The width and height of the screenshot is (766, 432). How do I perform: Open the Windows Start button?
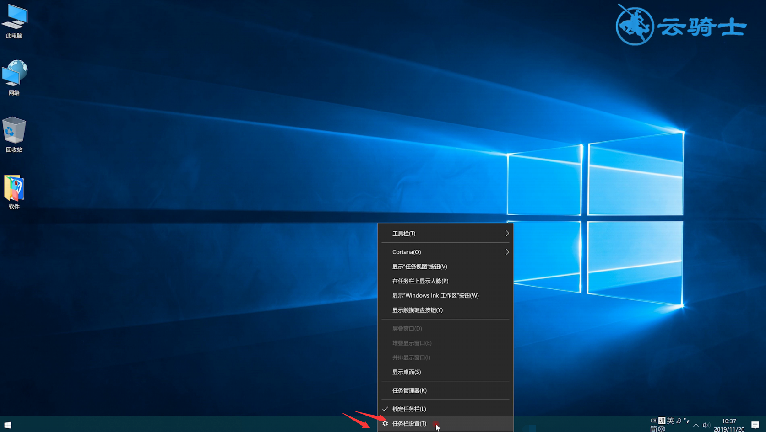[x=7, y=425]
